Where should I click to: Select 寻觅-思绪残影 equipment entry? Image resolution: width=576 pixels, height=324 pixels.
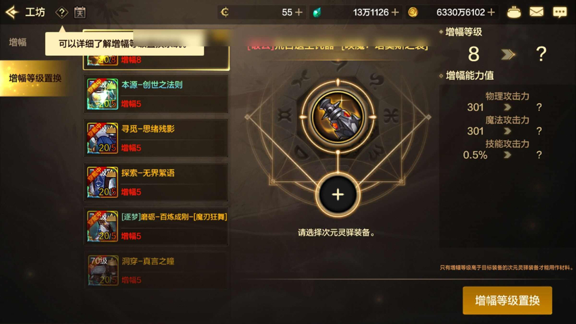point(157,138)
